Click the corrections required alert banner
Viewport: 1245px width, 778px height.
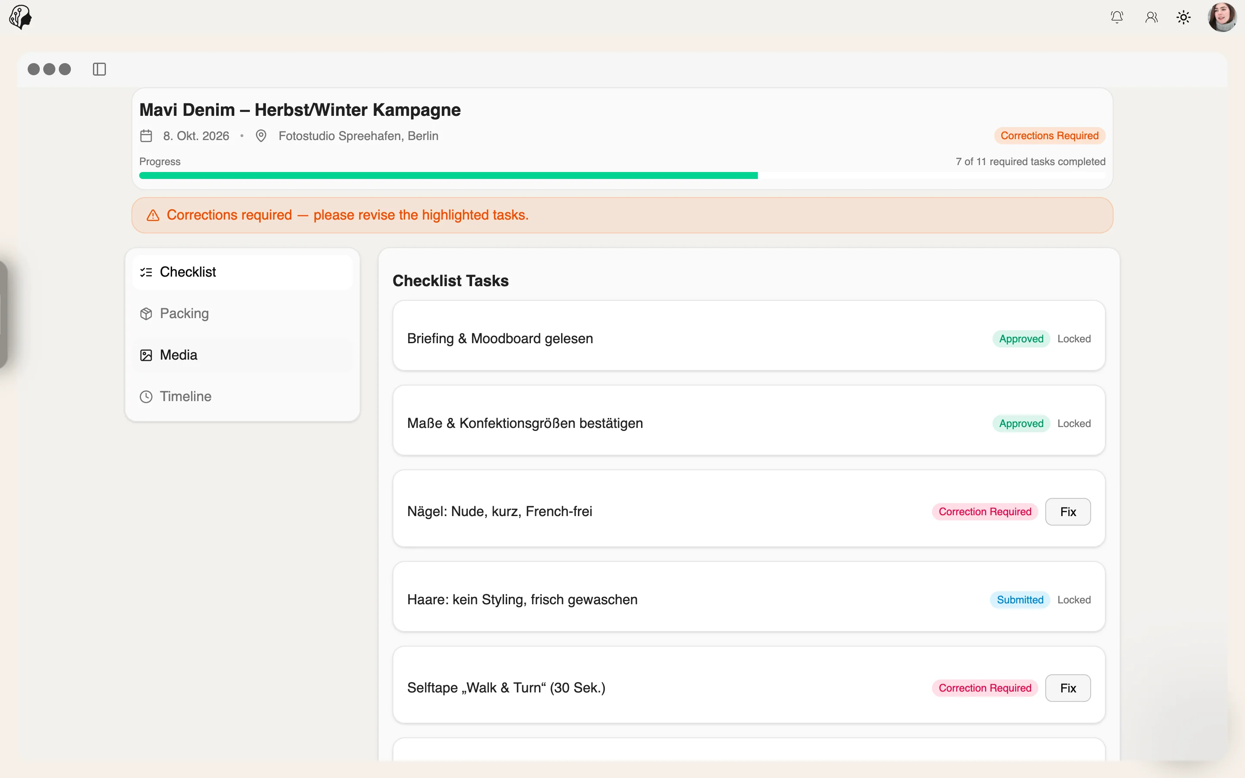(622, 215)
